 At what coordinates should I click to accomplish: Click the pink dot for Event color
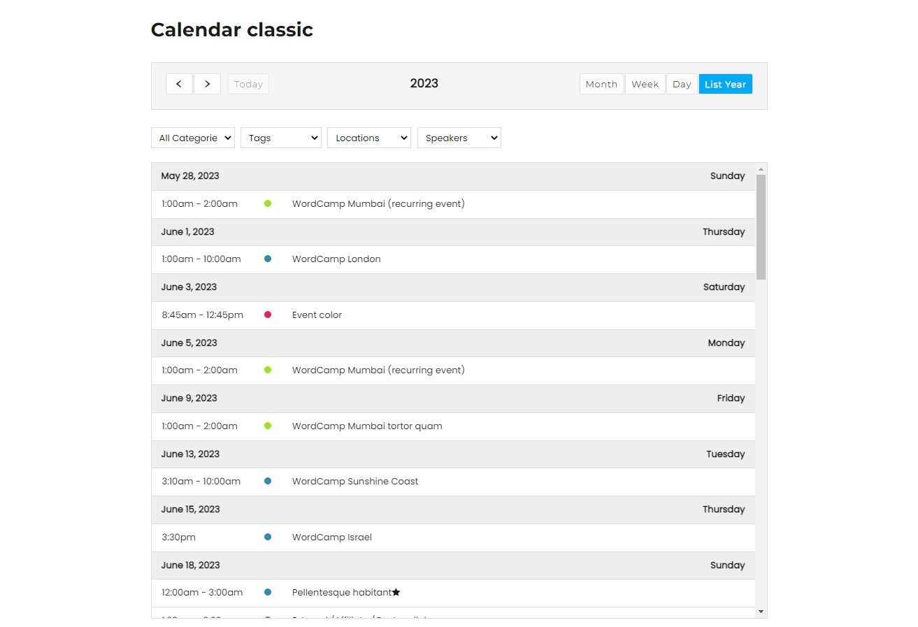(x=268, y=315)
